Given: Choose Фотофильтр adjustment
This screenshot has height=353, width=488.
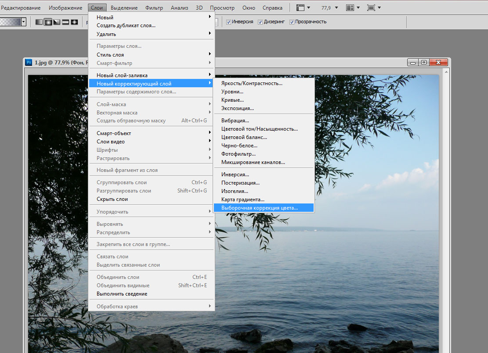Looking at the screenshot, I should point(264,154).
